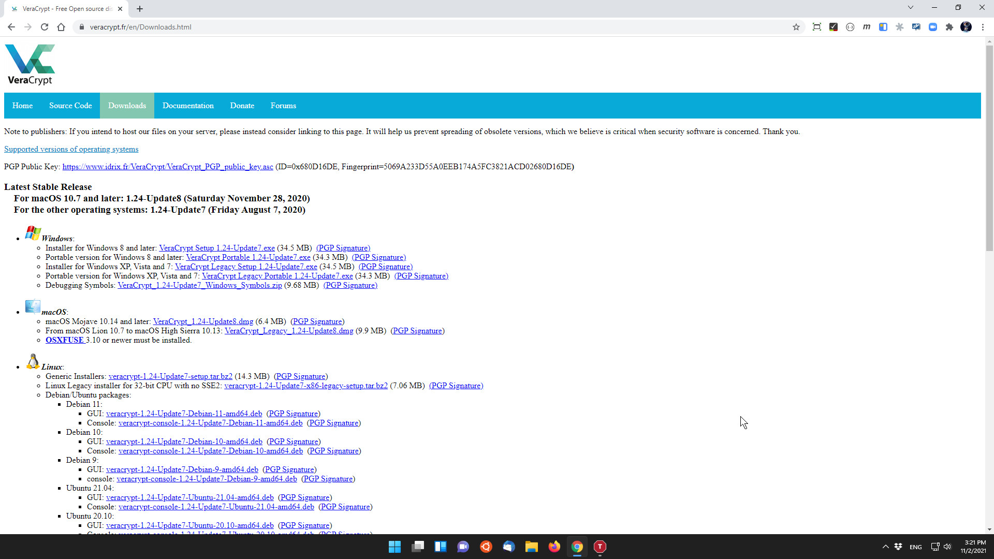Viewport: 994px width, 559px height.
Task: Reload the current page
Action: (45, 27)
